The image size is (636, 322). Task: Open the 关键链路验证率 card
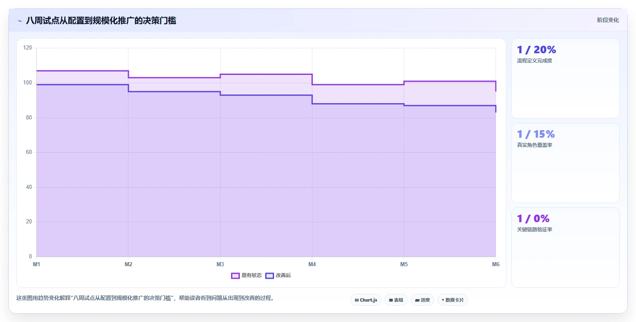pyautogui.click(x=566, y=248)
